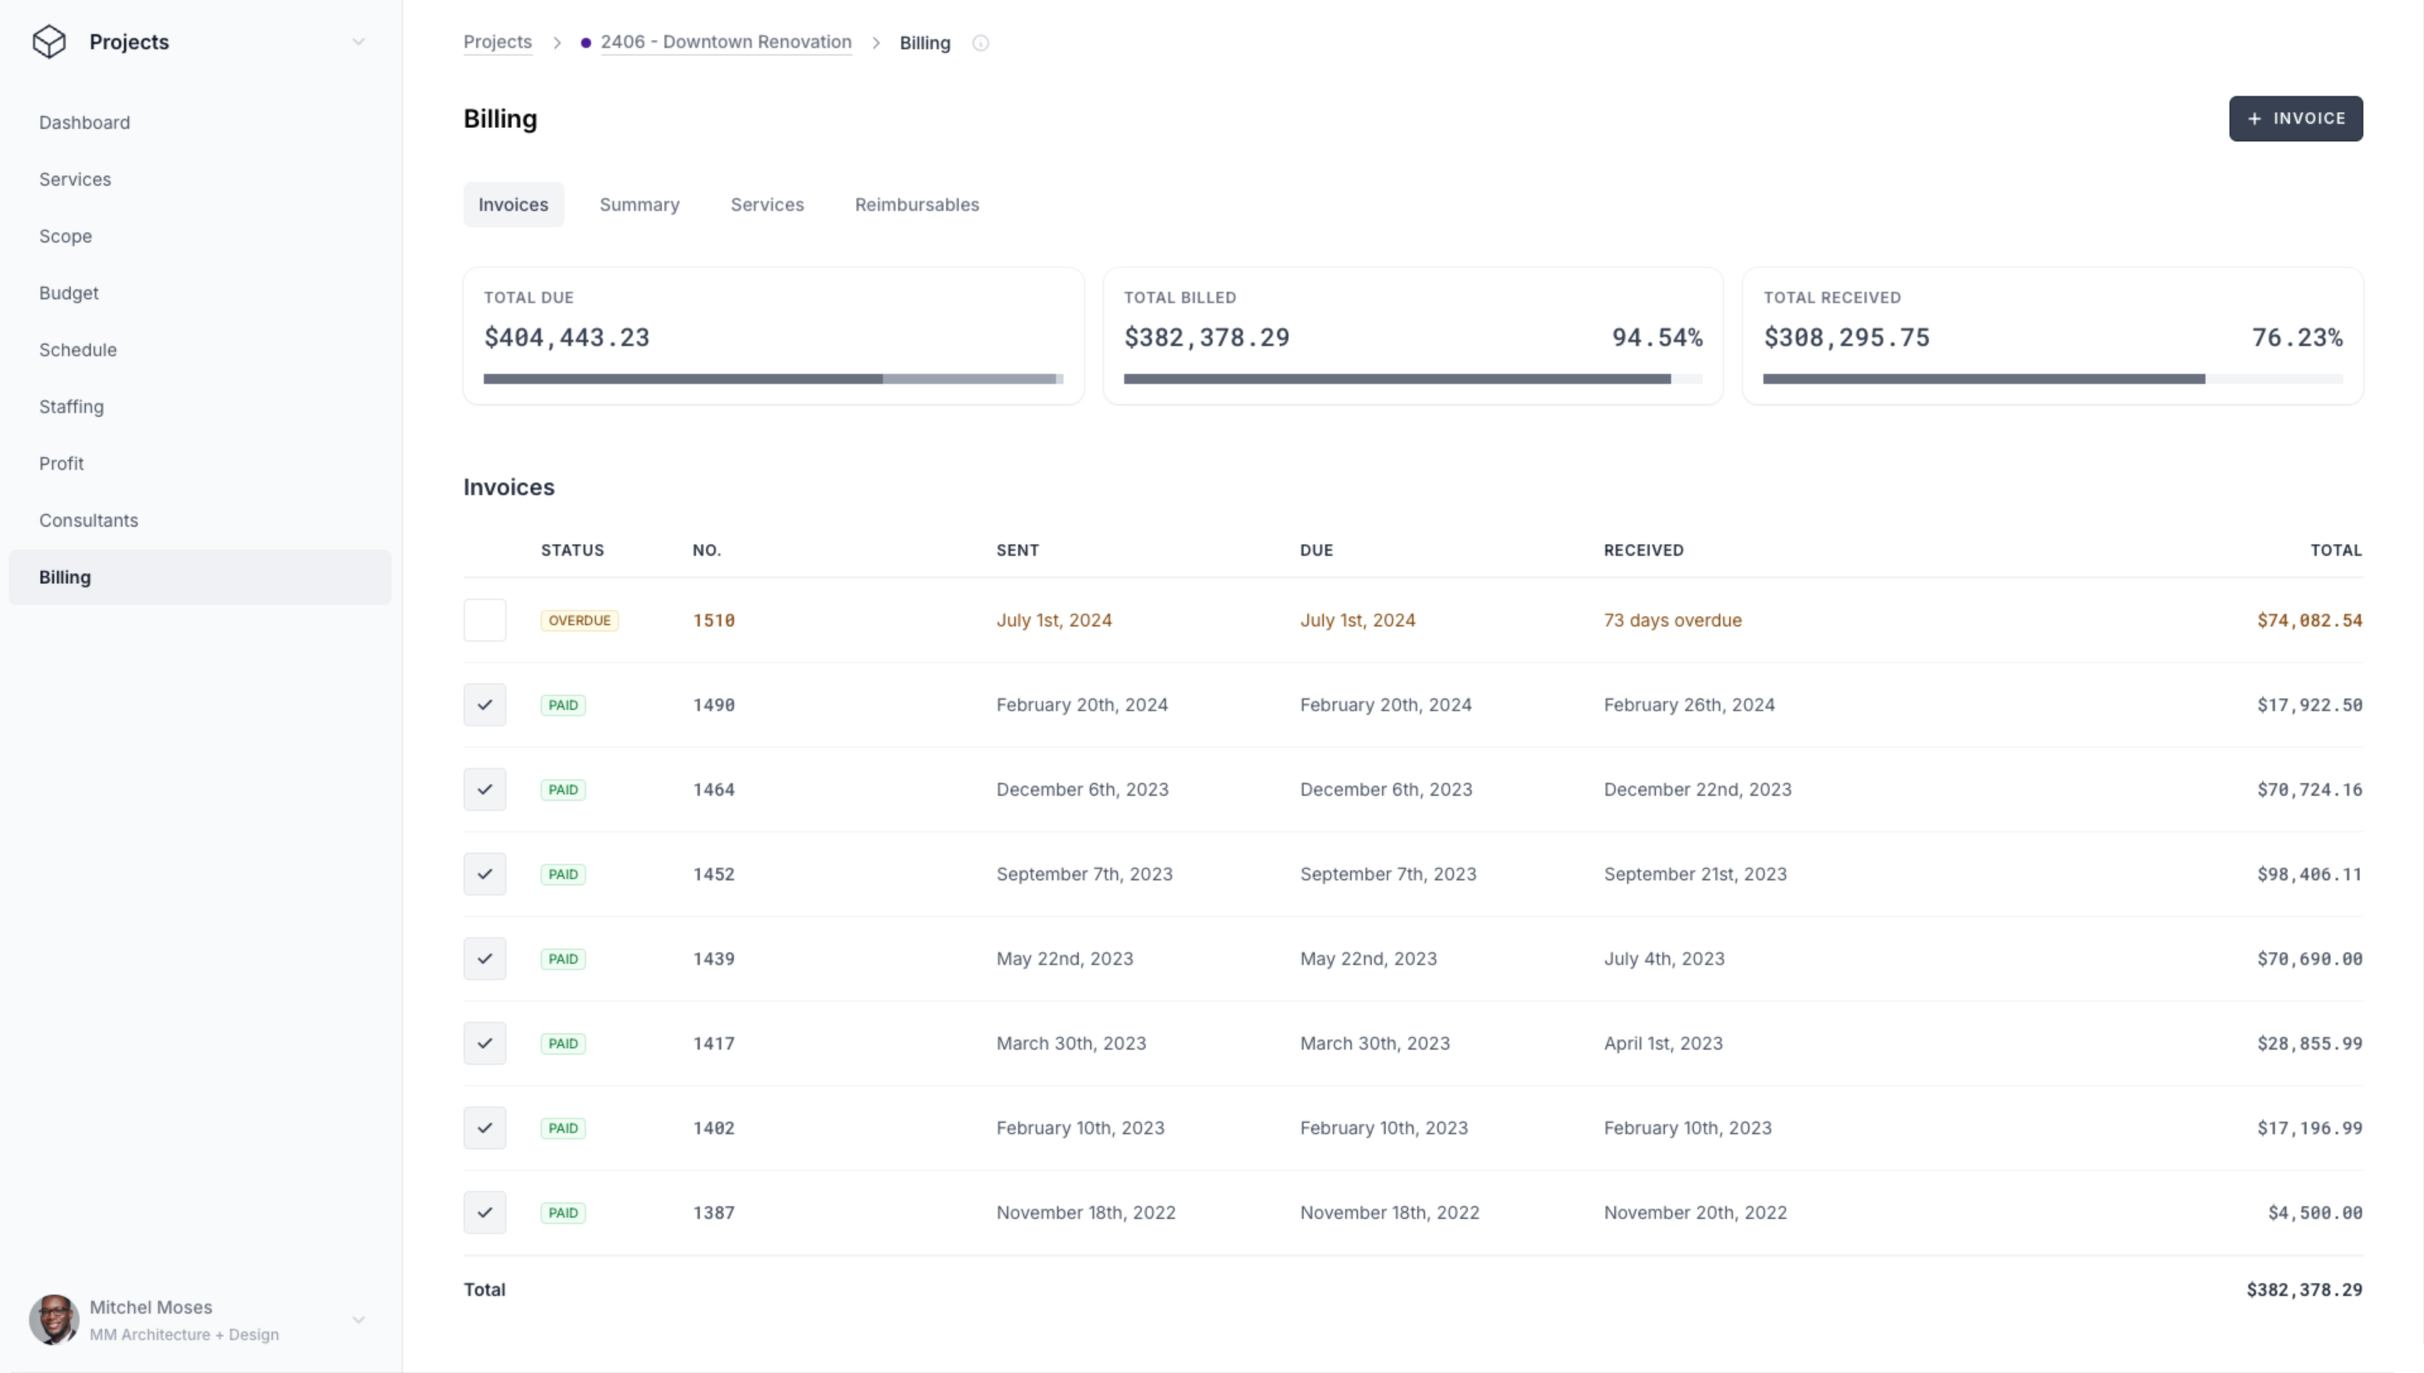Screen dimensions: 2424x1373
Task: Switch to the Invoices tab
Action: [x=514, y=205]
